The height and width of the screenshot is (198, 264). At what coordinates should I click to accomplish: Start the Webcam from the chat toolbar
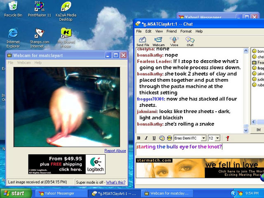tap(158, 41)
